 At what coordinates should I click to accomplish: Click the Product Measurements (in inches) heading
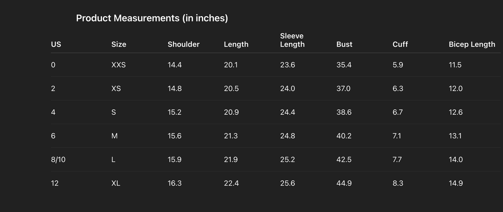[x=152, y=18]
